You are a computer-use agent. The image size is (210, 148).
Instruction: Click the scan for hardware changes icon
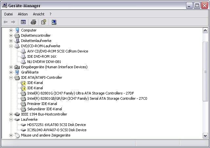54,22
